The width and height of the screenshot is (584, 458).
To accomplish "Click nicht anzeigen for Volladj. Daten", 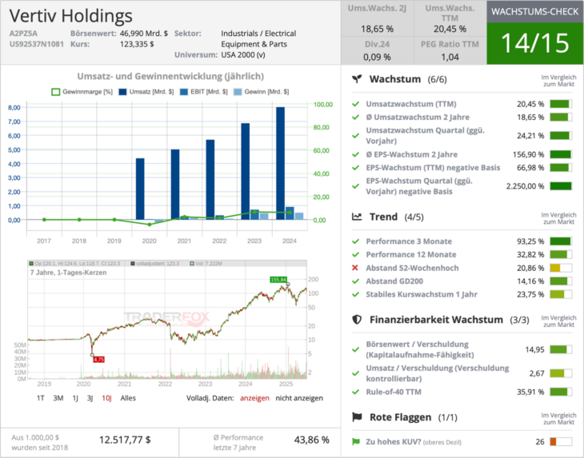I will click(x=299, y=398).
